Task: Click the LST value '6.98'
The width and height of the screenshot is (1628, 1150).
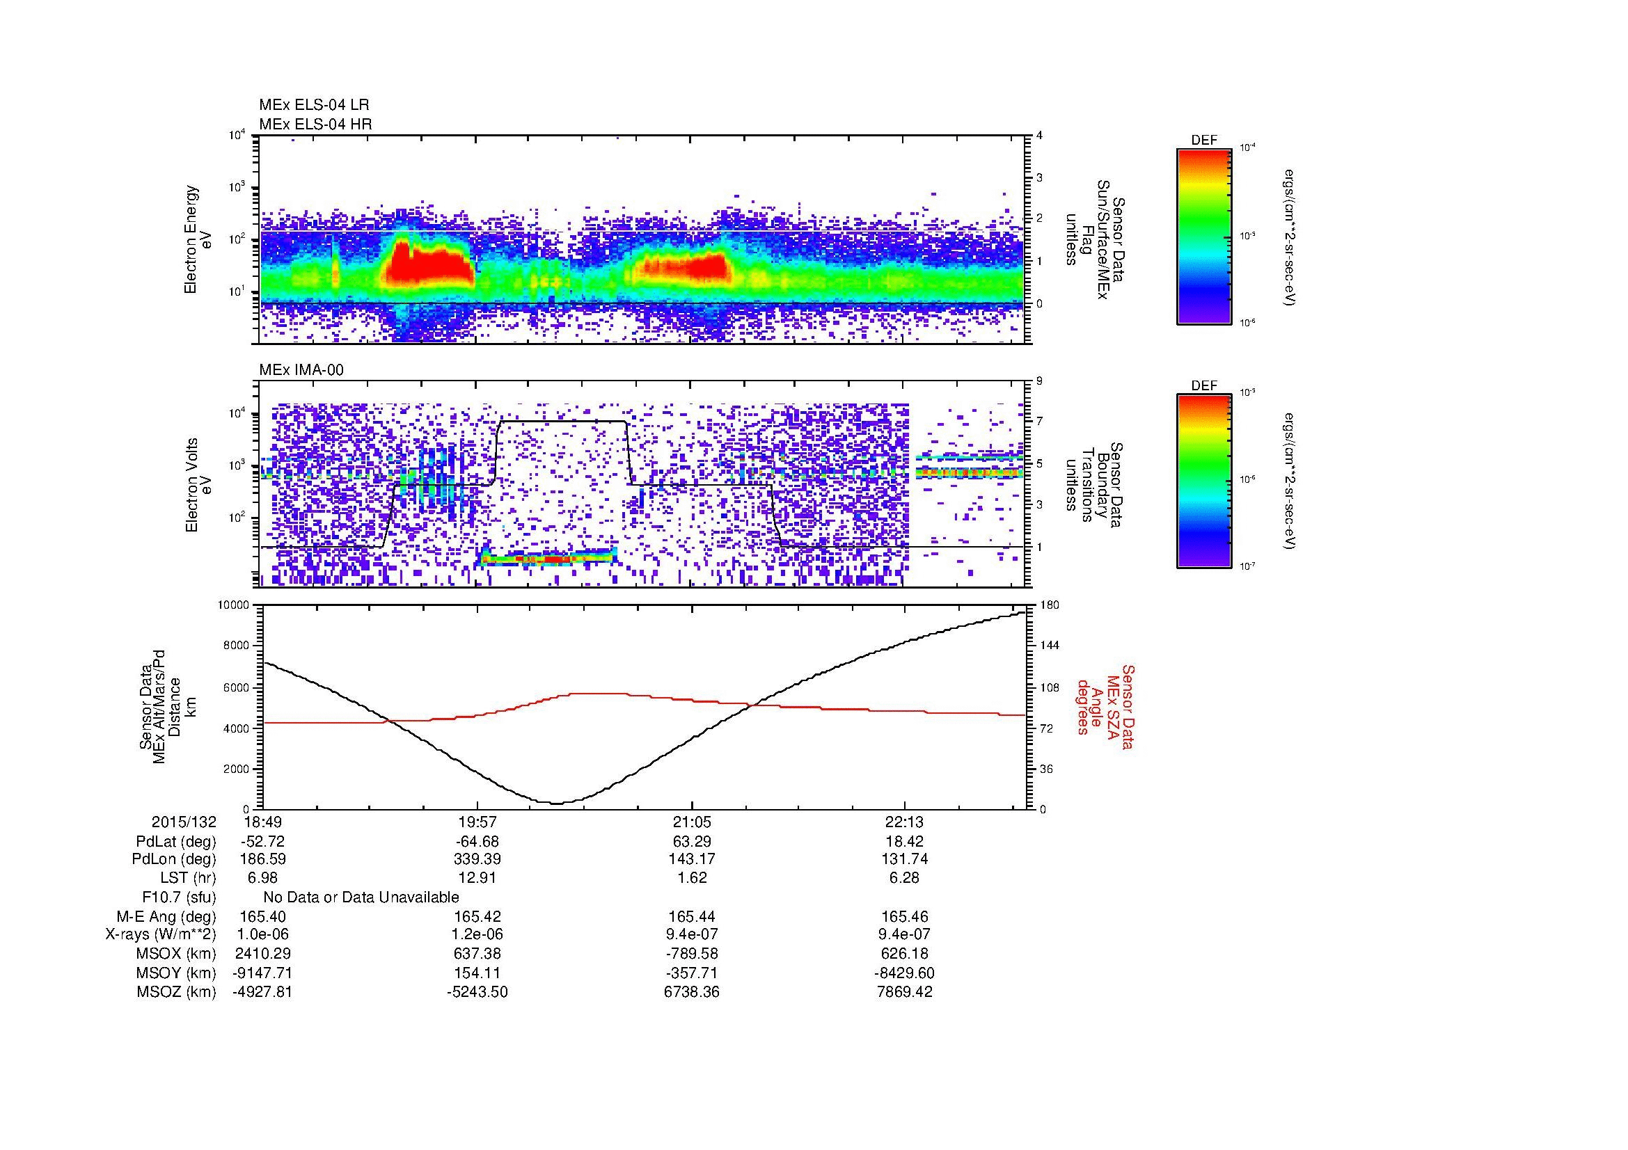Action: coord(262,879)
